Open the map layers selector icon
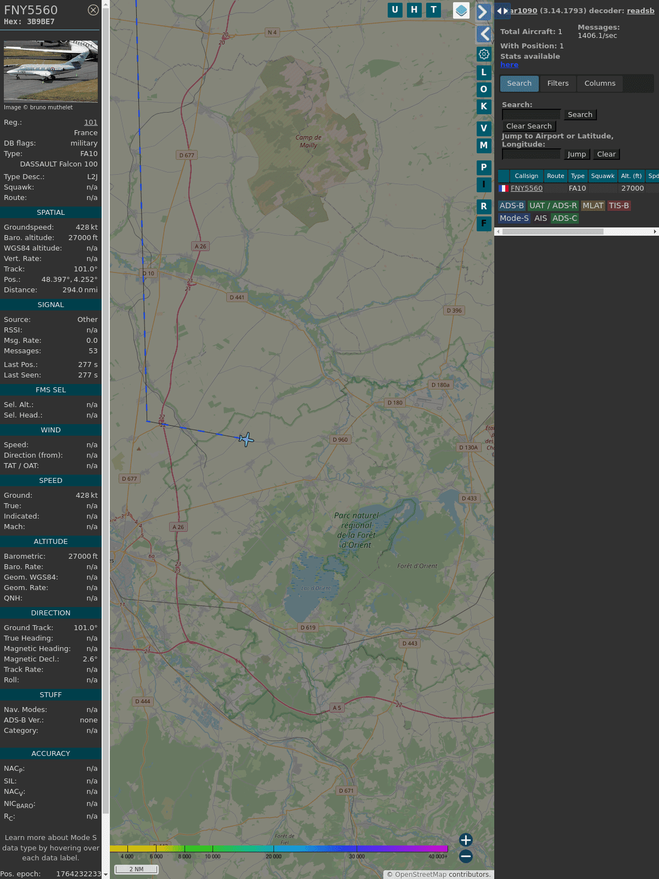The height and width of the screenshot is (879, 659). [x=461, y=10]
